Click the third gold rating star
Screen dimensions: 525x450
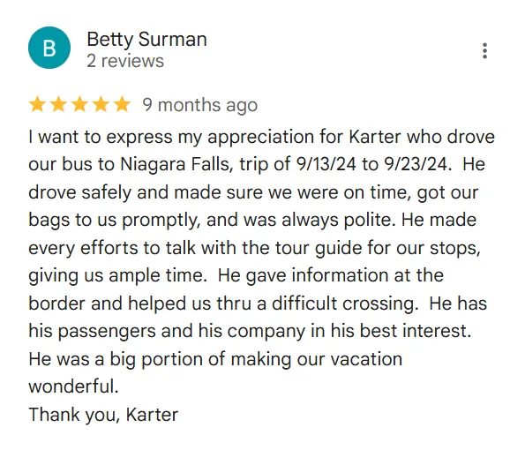click(x=79, y=104)
